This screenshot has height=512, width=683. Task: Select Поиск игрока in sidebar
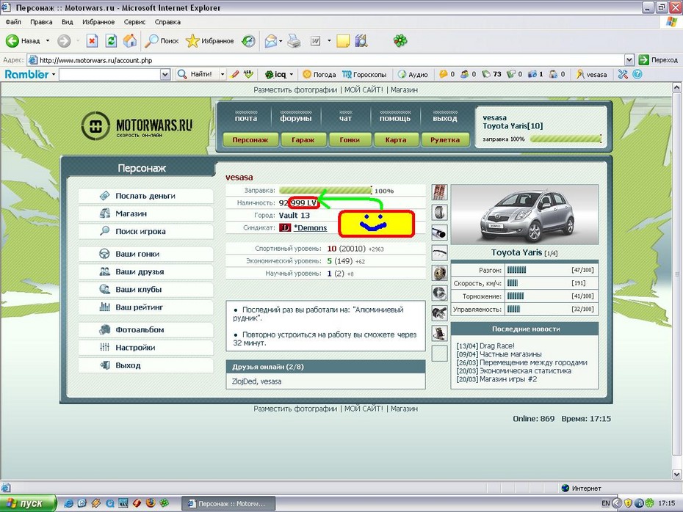tap(145, 231)
